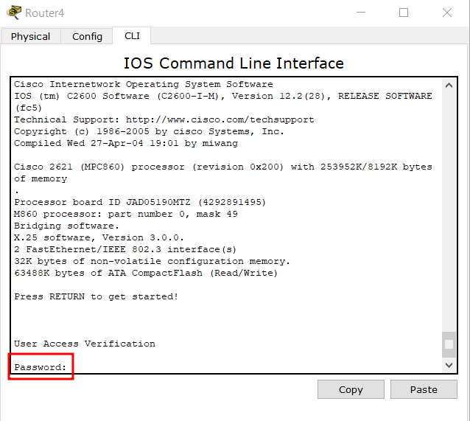Click the 'Press RETURN to get started!' line
This screenshot has height=421, width=470.
pos(97,296)
